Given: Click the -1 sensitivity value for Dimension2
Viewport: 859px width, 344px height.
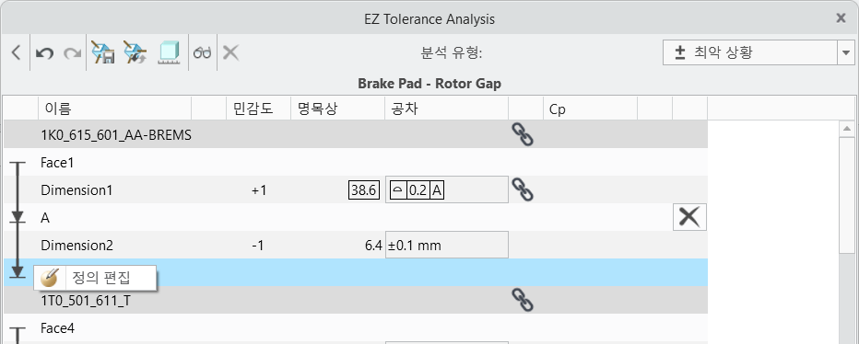Looking at the screenshot, I should [x=258, y=246].
